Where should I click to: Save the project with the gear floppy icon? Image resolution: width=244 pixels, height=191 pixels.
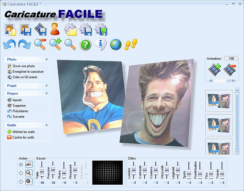tap(86, 29)
